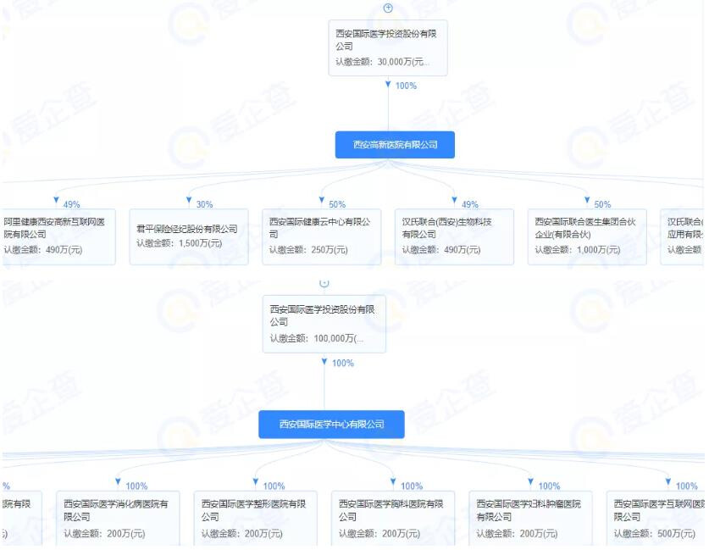Open the 西安国际医学投资股份有限公司 card with 100,000万 capital
The height and width of the screenshot is (550, 709).
tap(324, 324)
